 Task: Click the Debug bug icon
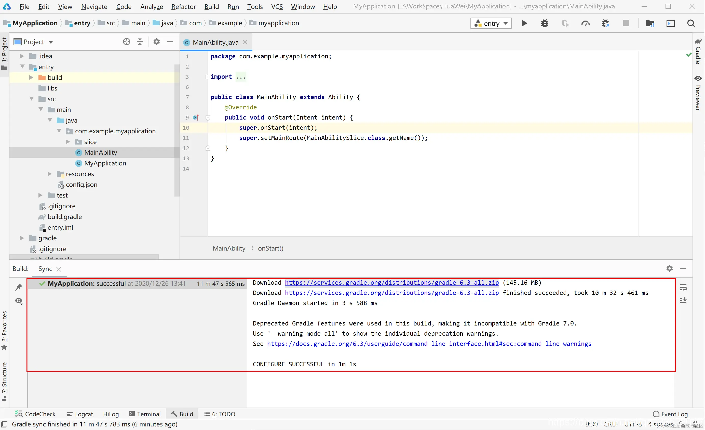(545, 23)
